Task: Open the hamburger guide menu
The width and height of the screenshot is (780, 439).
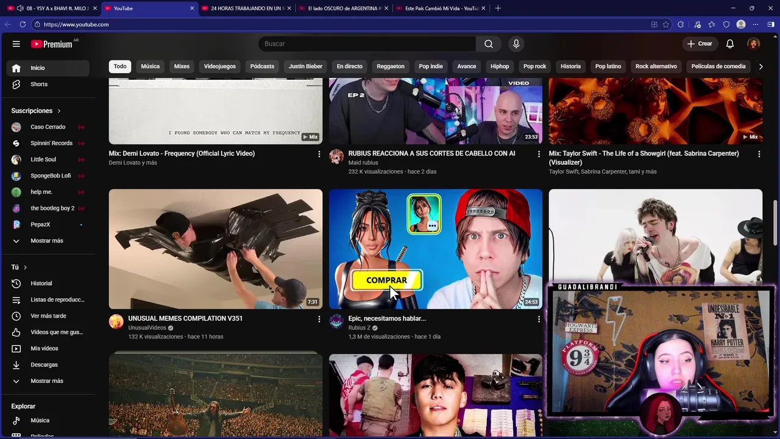Action: 16,44
